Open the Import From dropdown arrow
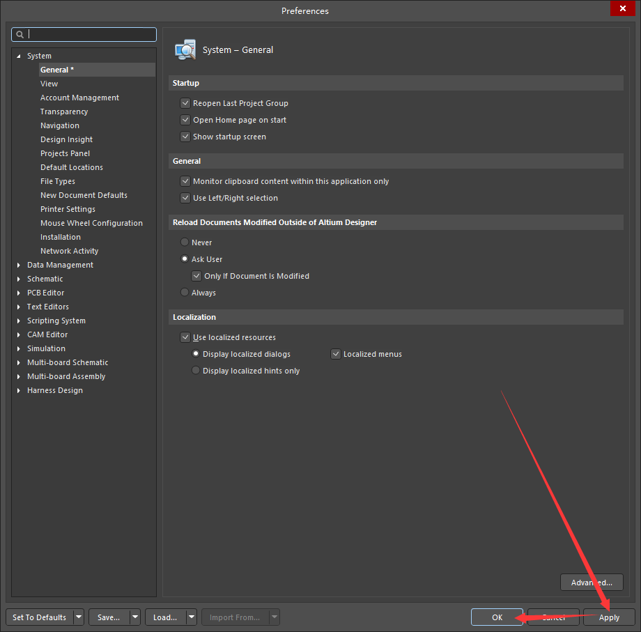 (275, 617)
